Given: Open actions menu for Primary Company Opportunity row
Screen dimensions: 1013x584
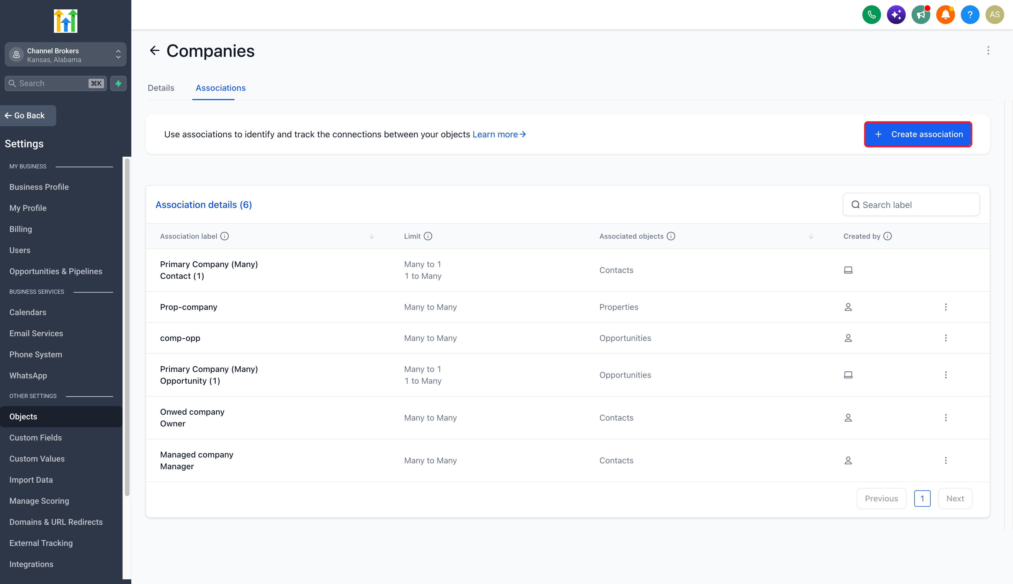Looking at the screenshot, I should [946, 375].
